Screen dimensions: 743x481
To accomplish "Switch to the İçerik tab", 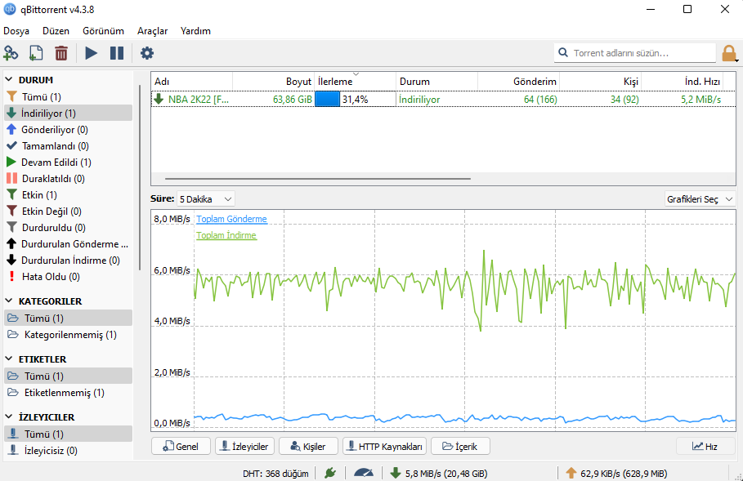I will click(x=460, y=446).
